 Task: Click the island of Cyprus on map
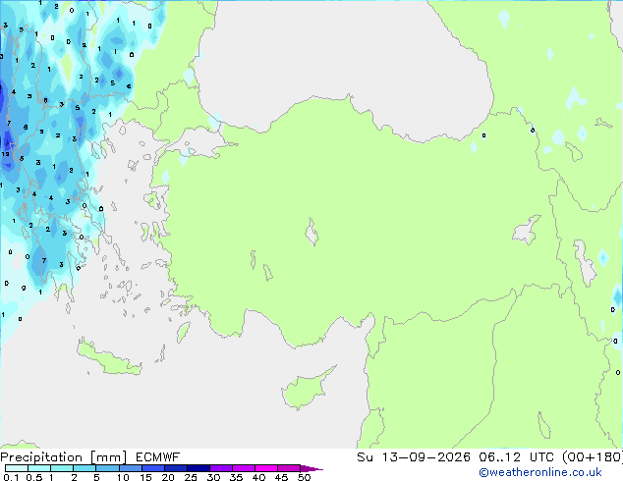coord(306,389)
